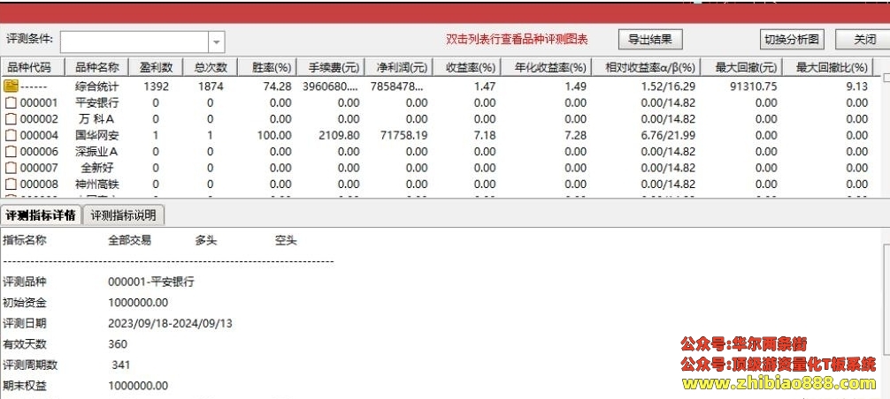
Task: Click the 6.76/21.99 relative return cell
Action: point(668,136)
